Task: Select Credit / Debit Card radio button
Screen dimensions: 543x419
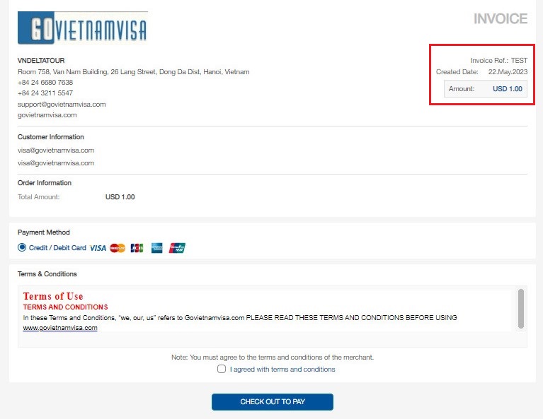Action: (x=22, y=247)
